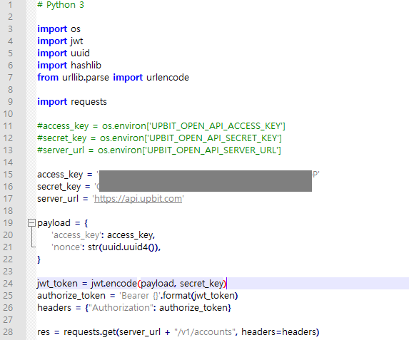Image resolution: width=409 pixels, height=340 pixels.
Task: Click 'jwt.encode' on line 24
Action: coord(113,284)
